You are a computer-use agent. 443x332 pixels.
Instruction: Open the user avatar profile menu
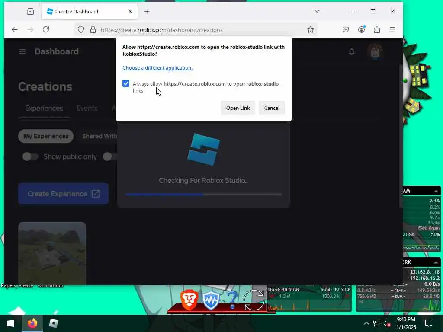coord(375,51)
